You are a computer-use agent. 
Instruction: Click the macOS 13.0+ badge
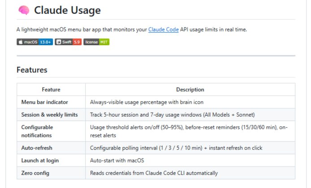35,42
